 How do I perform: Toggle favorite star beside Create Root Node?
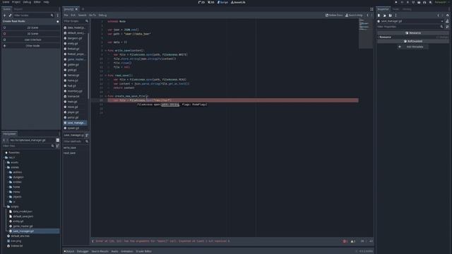point(58,21)
